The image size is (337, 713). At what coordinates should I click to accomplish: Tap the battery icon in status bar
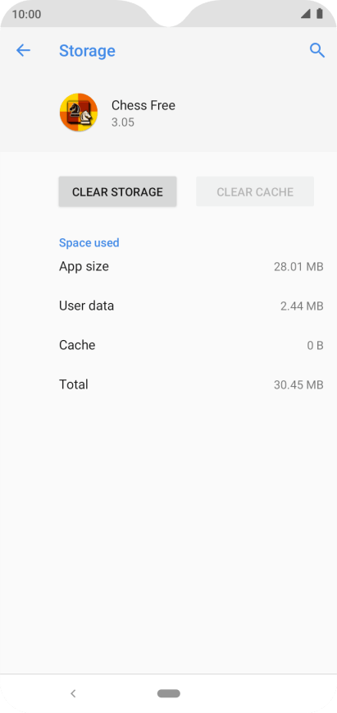320,14
